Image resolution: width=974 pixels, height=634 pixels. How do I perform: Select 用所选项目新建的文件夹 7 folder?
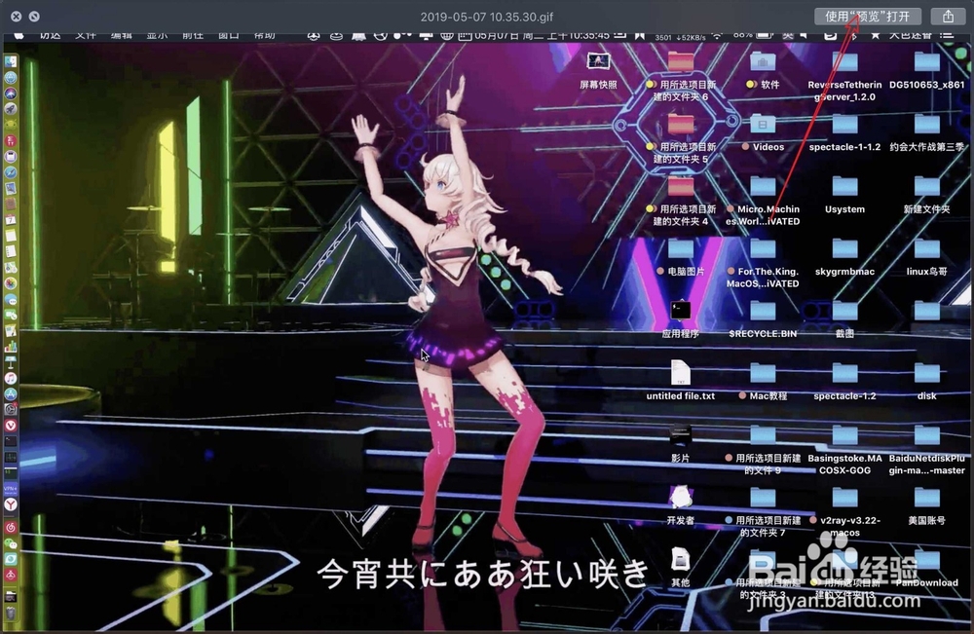click(x=763, y=511)
